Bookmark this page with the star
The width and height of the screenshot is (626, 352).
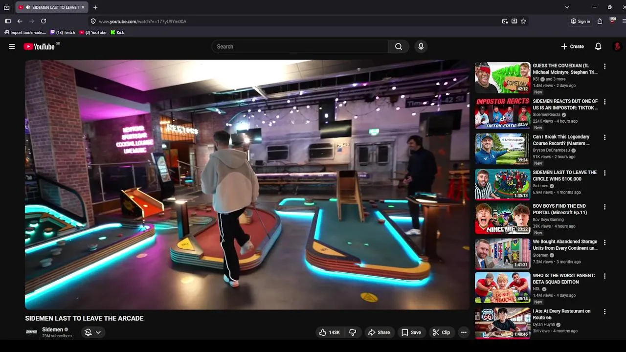(523, 21)
